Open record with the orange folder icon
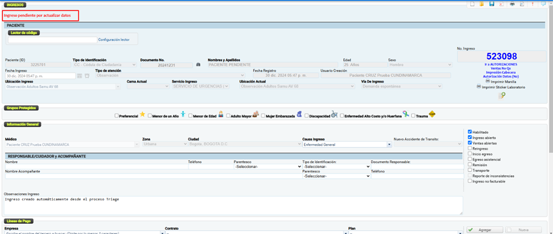 pos(481,4)
